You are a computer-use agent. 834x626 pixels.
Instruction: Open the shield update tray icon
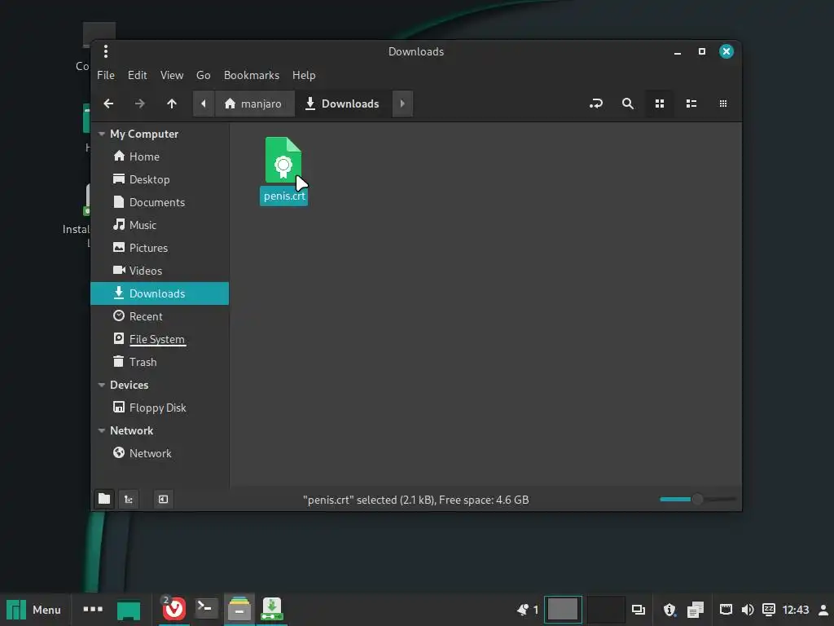(669, 610)
